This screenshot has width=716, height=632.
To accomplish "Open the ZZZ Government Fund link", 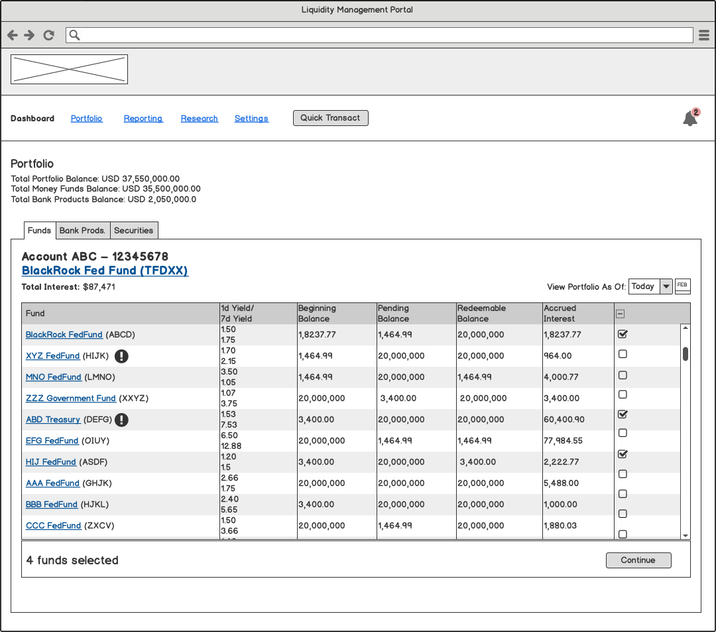I will click(71, 398).
